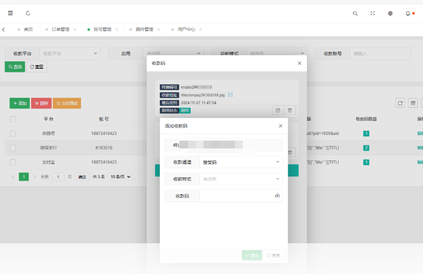Check the 支付宝 row checkbox
The height and width of the screenshot is (274, 423).
coord(13,163)
